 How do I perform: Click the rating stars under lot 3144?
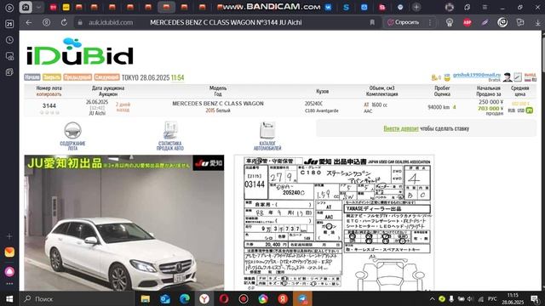[x=49, y=112]
